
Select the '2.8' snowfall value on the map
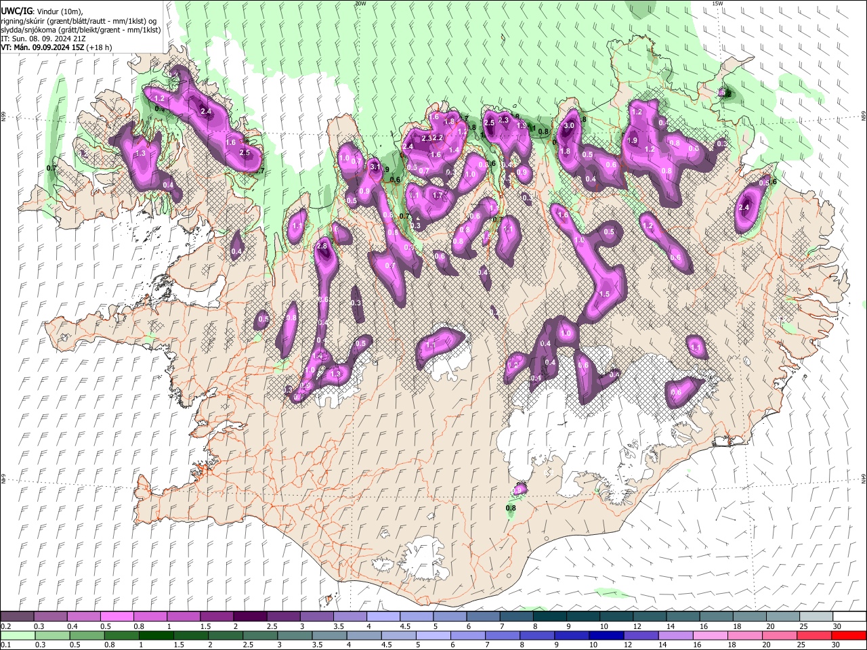(322, 246)
